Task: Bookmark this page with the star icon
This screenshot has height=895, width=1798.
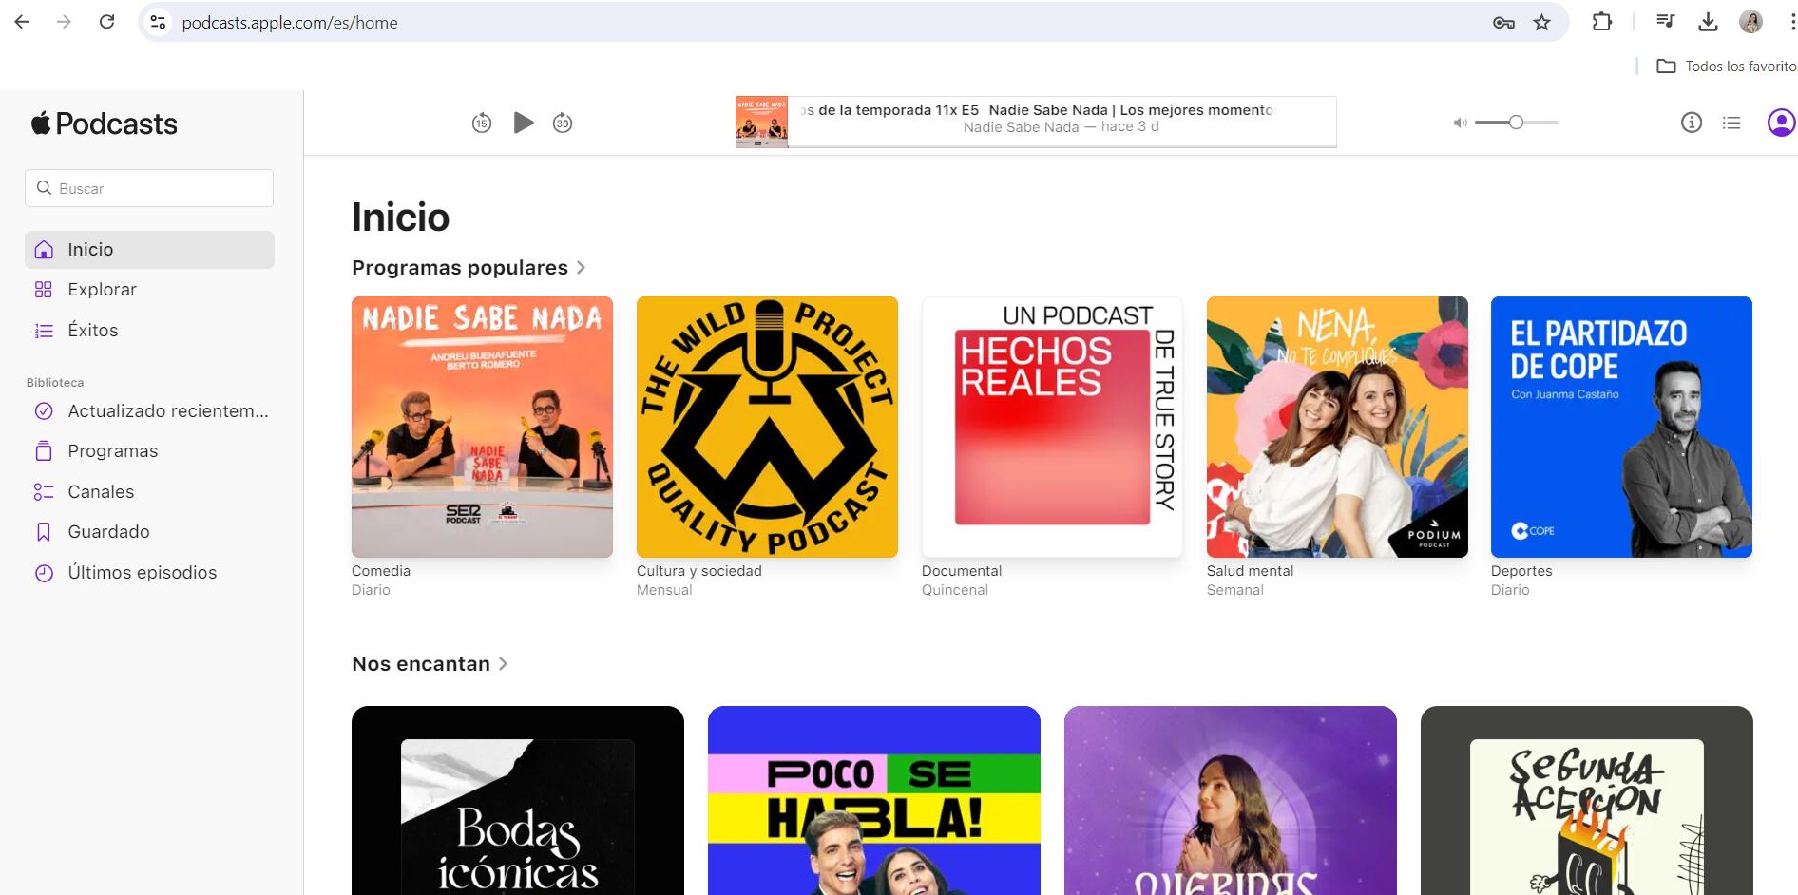Action: (x=1541, y=22)
